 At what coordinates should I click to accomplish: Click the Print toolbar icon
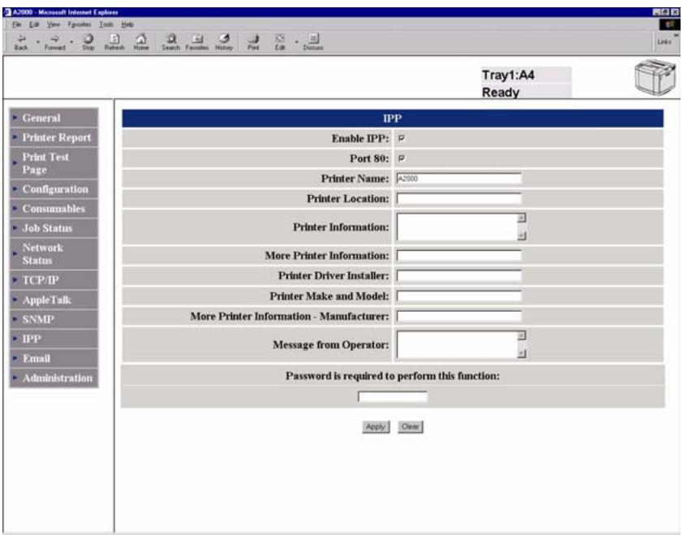pos(254,42)
